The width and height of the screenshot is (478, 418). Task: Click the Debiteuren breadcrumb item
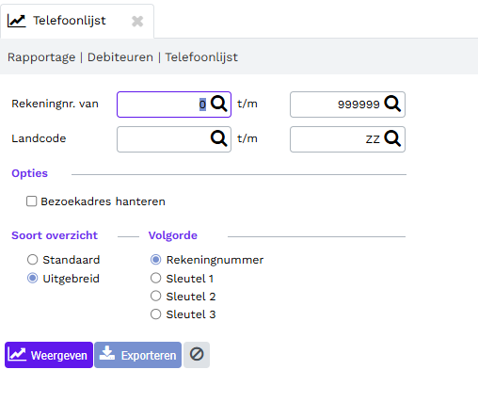[120, 57]
